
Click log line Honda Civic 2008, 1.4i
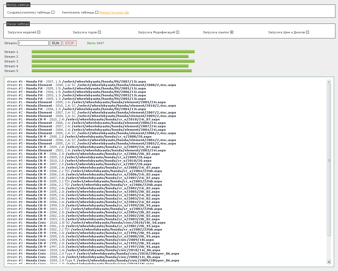pos(83,257)
